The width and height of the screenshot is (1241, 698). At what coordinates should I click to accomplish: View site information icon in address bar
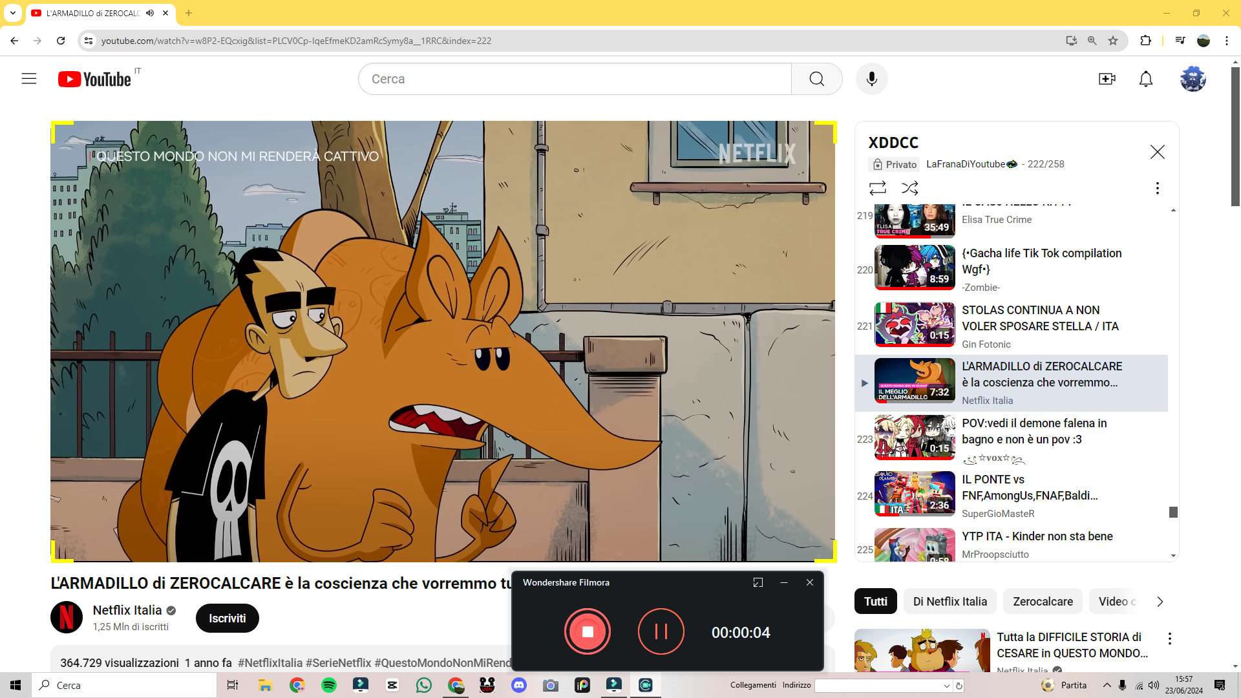[89, 41]
